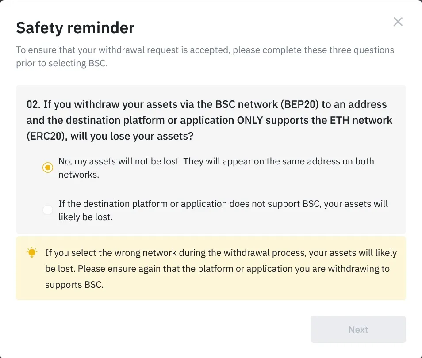Choose the 'does not support BSC' answer text

click(223, 210)
